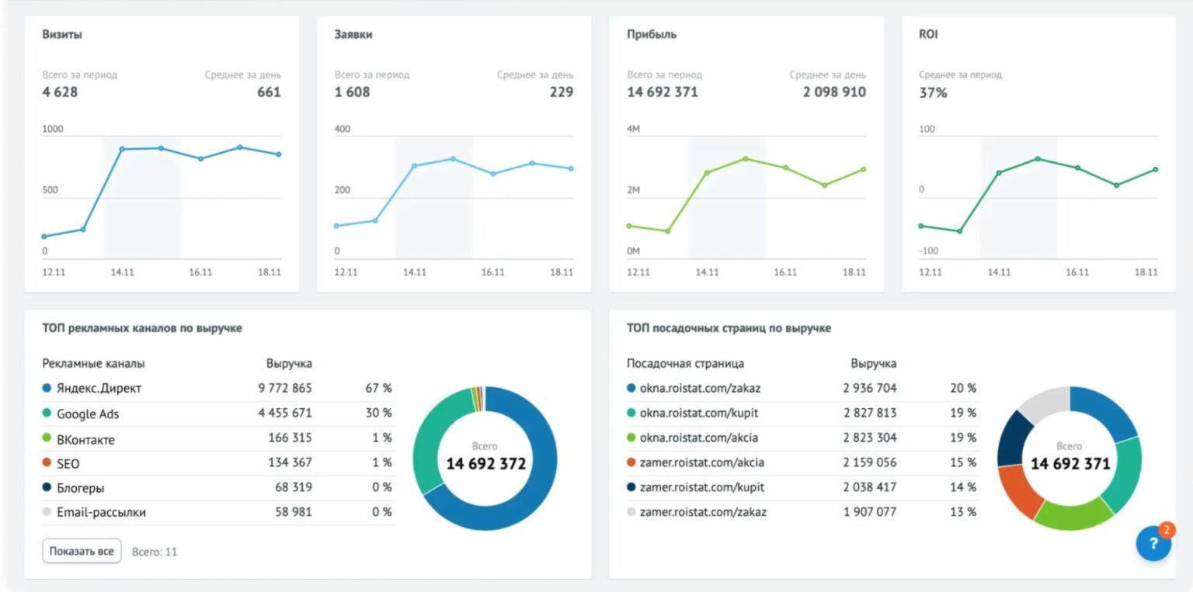The height and width of the screenshot is (592, 1193).
Task: Click the daily profit average 2 098 910
Action: (x=834, y=92)
